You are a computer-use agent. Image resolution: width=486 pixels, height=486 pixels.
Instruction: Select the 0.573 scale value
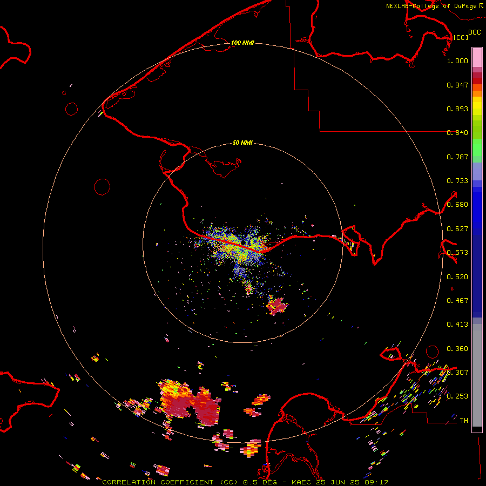(457, 253)
